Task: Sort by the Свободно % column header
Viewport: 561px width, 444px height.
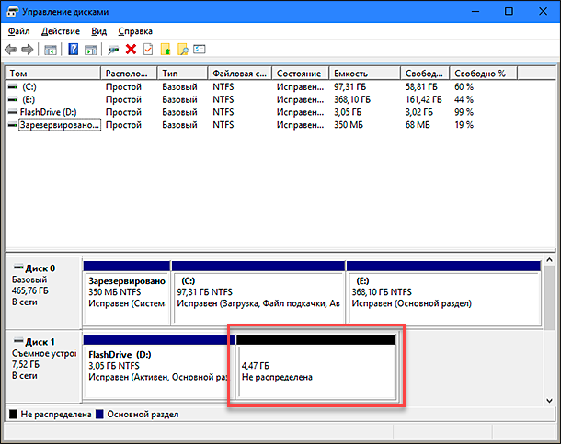Action: pos(484,74)
